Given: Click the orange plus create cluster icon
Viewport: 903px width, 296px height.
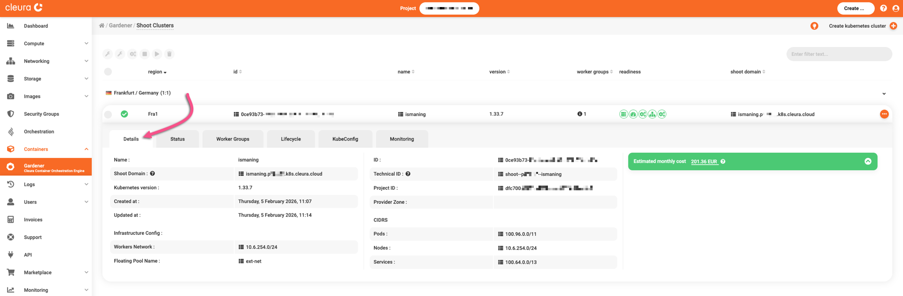Looking at the screenshot, I should [x=893, y=26].
